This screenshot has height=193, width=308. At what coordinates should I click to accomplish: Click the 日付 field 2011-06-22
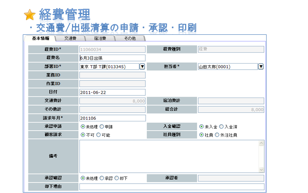pos(113,92)
